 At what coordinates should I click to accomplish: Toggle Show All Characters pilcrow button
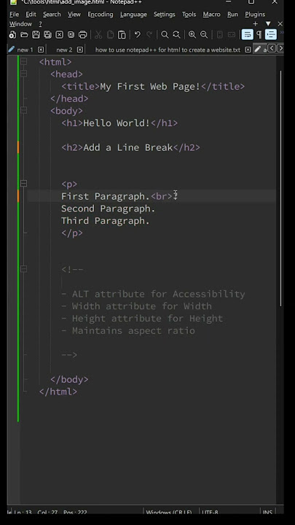[x=259, y=34]
